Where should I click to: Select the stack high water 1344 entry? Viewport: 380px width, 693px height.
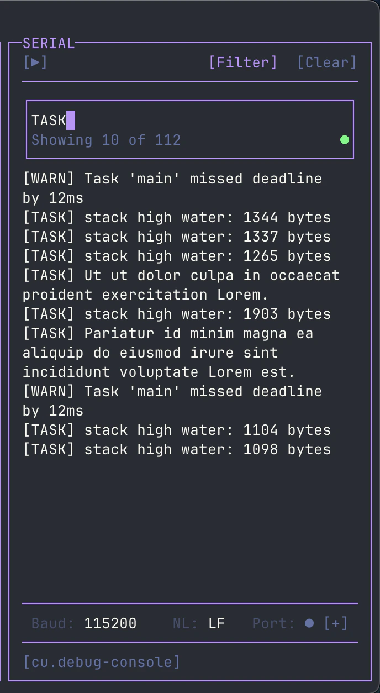click(176, 217)
